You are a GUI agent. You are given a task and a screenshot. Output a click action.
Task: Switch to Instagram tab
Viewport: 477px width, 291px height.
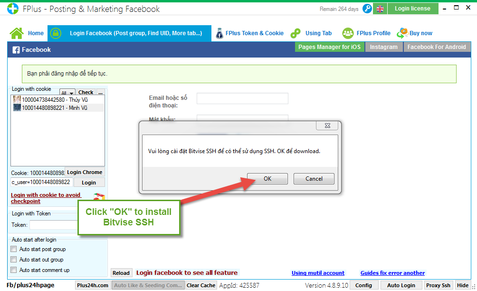(x=383, y=47)
